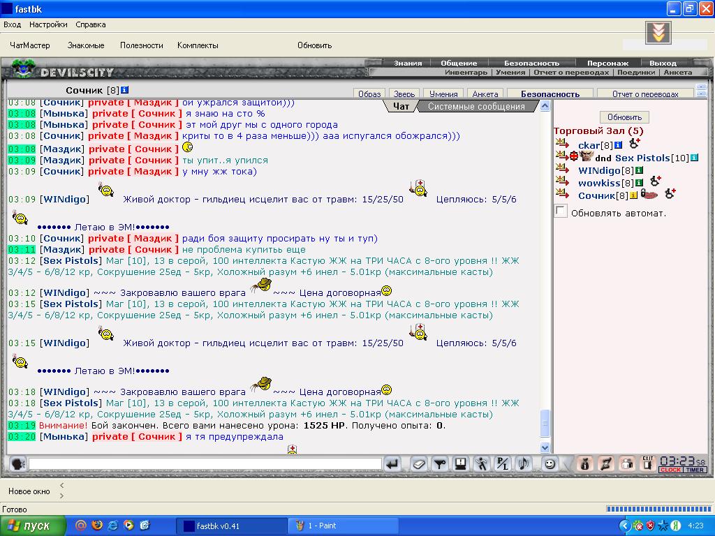This screenshot has width=715, height=536.
Task: Click the private message arrow beside WINdigo
Action: coord(563,170)
